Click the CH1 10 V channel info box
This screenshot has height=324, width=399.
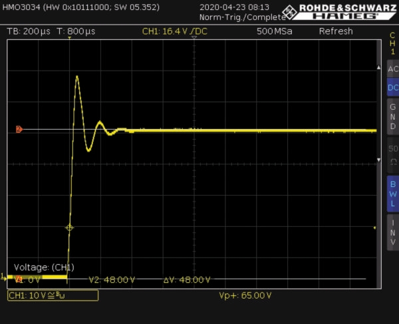tap(53, 296)
